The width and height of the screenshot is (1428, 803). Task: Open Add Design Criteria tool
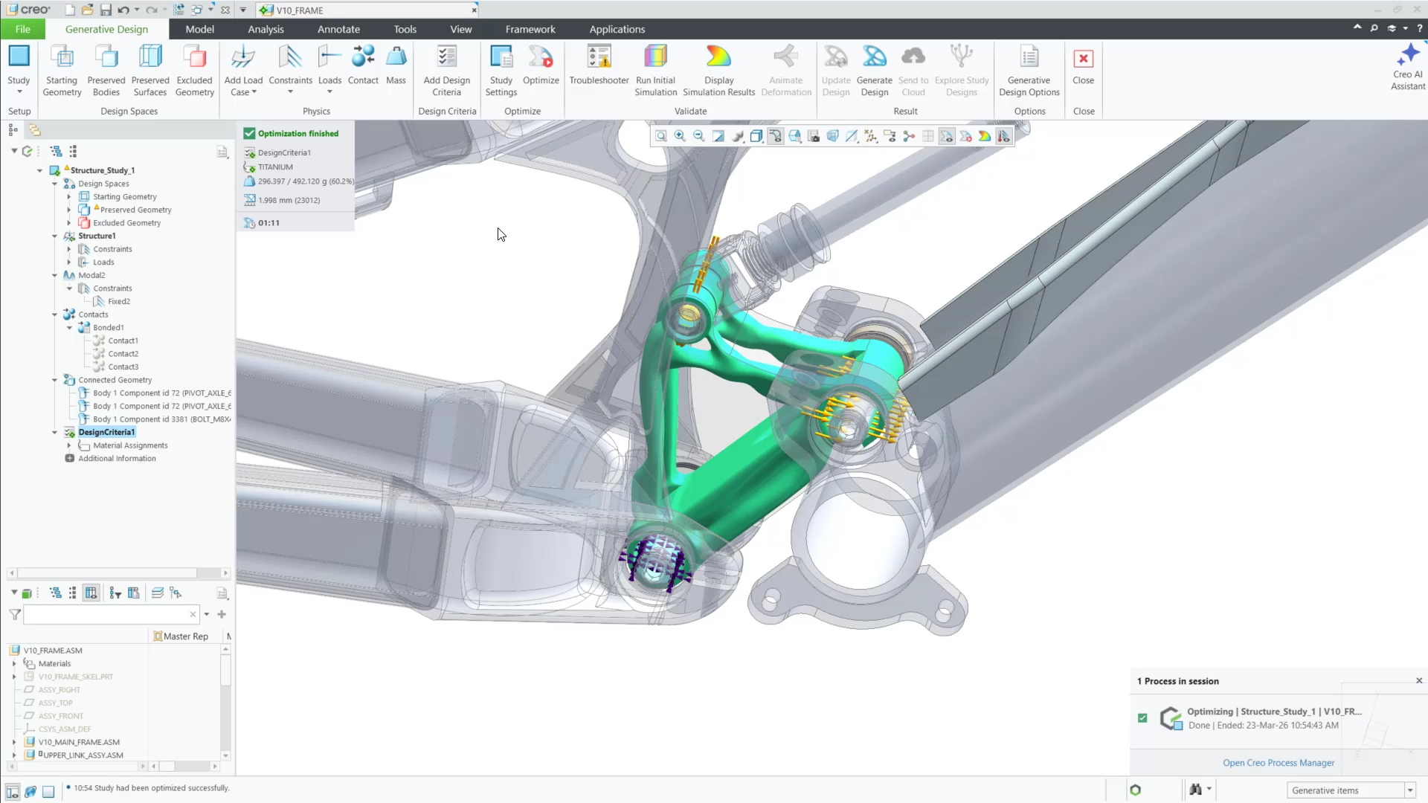(x=446, y=71)
